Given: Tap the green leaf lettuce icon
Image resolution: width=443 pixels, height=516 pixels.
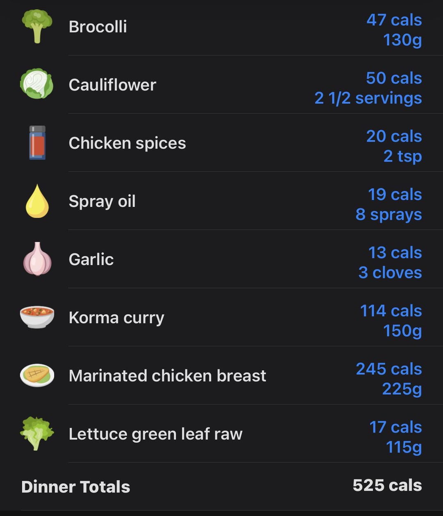Looking at the screenshot, I should click(x=37, y=433).
